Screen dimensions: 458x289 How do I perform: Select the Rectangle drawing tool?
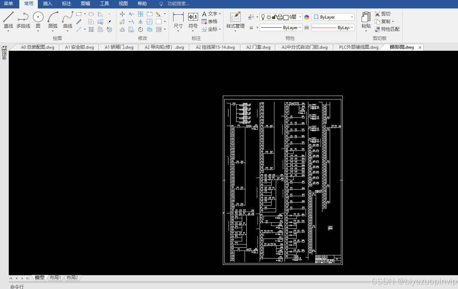pyautogui.click(x=79, y=14)
